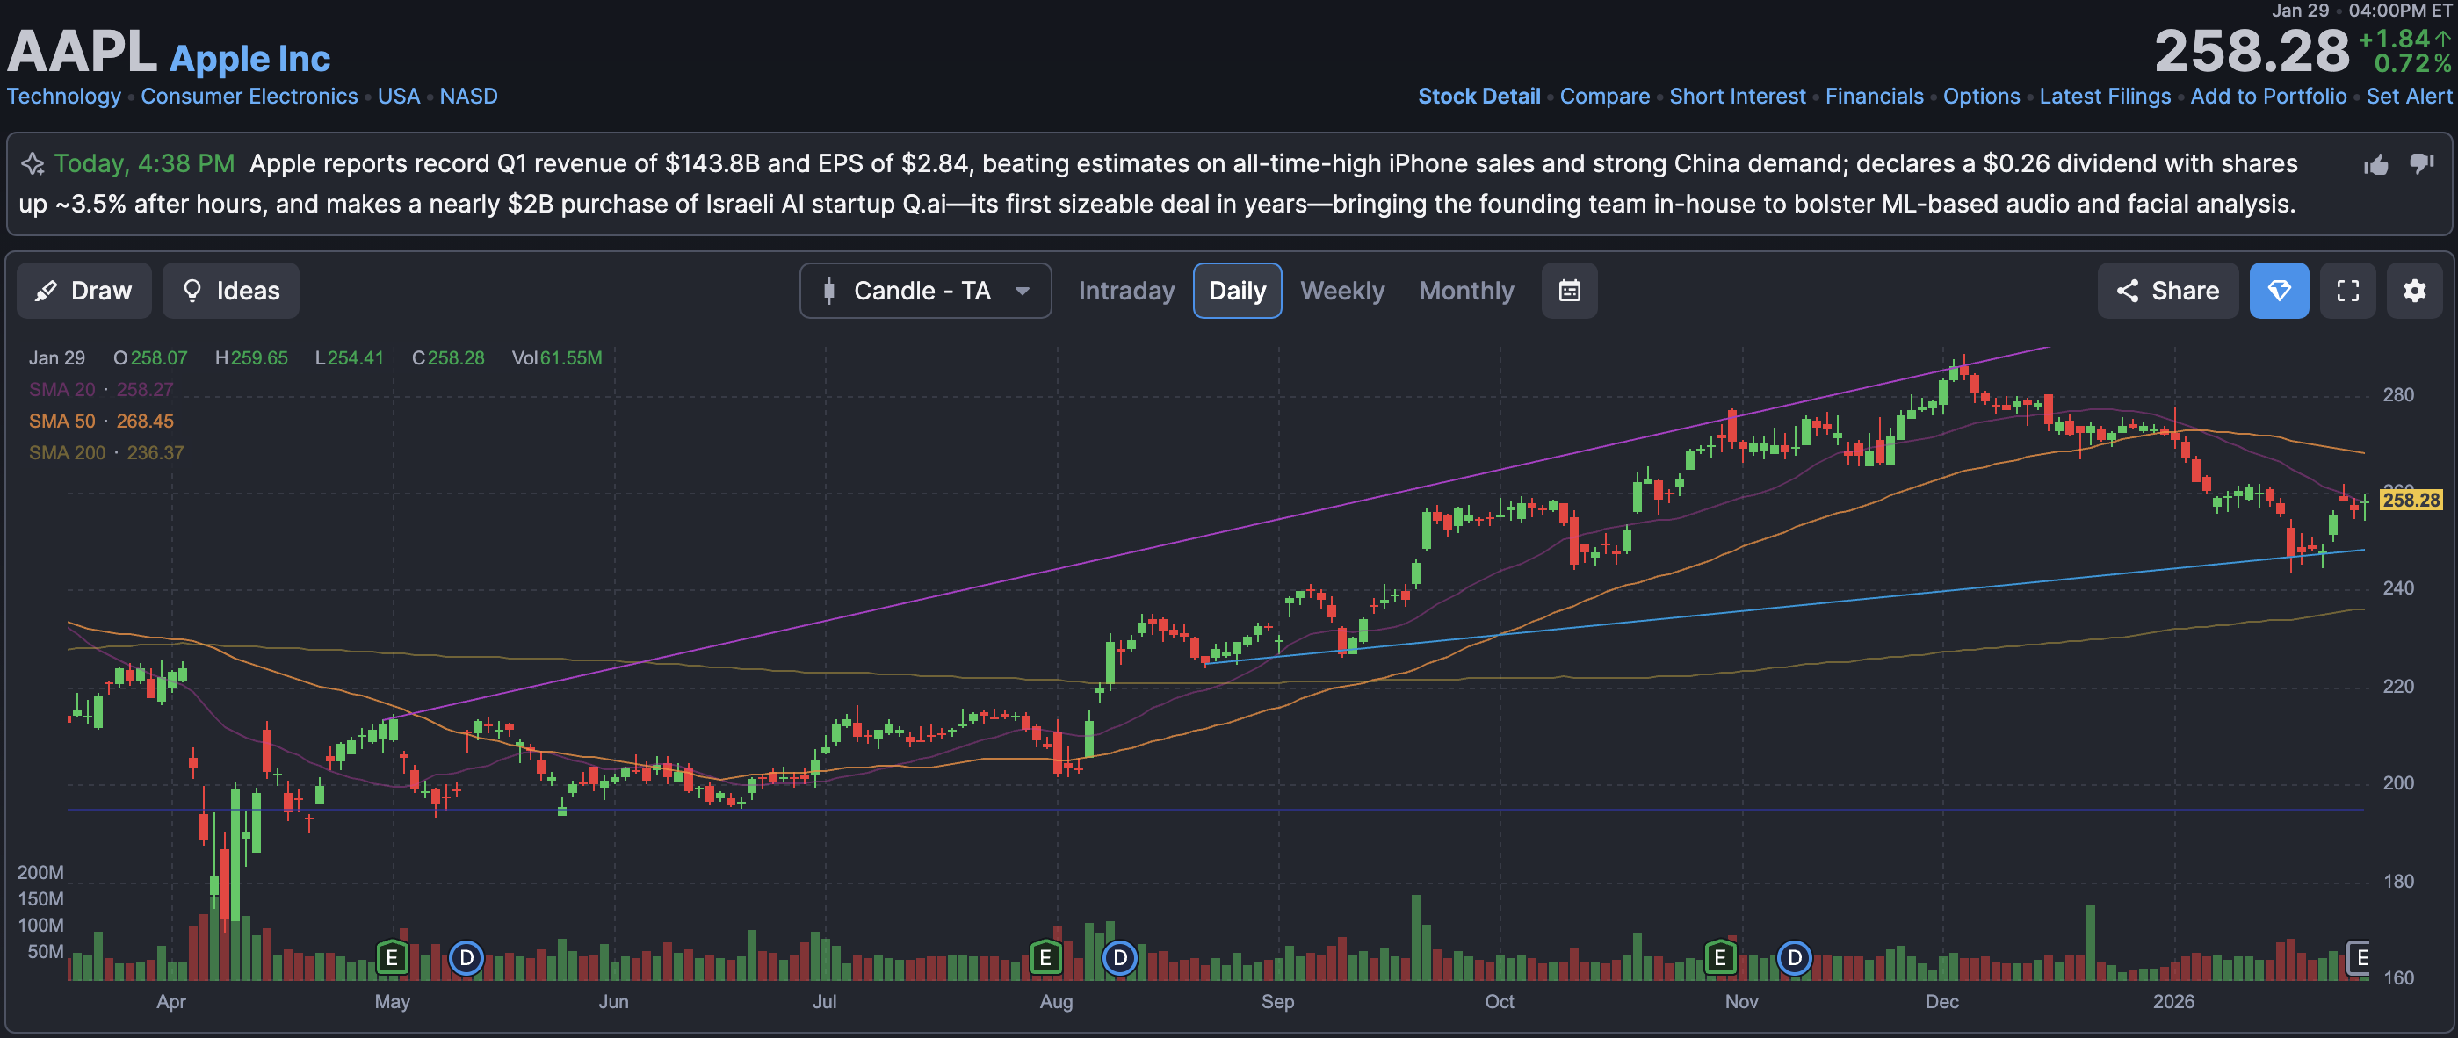Open the calendar date range icon
2458x1038 pixels.
1569,291
